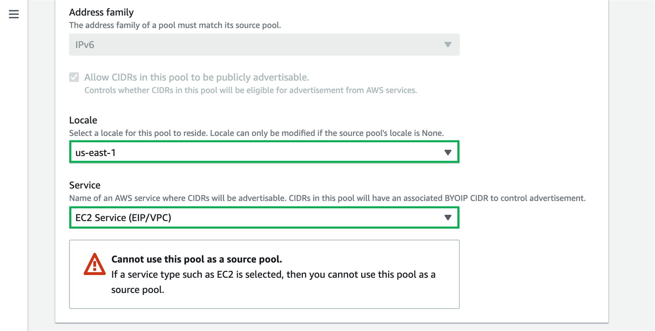This screenshot has width=655, height=331.
Task: Click the Locale field label
Action: [x=83, y=120]
